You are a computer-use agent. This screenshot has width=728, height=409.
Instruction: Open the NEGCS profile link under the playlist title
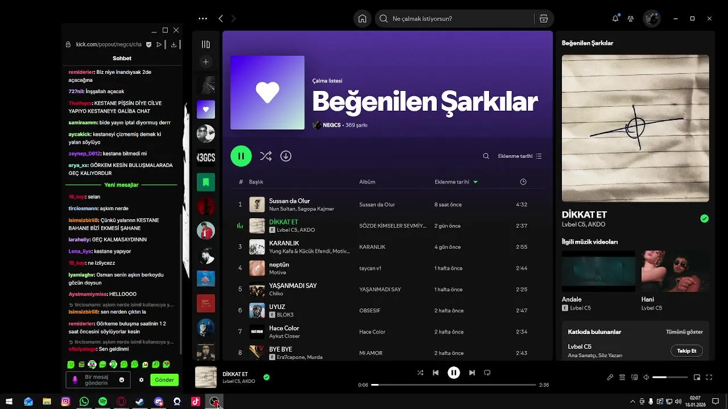(x=331, y=125)
